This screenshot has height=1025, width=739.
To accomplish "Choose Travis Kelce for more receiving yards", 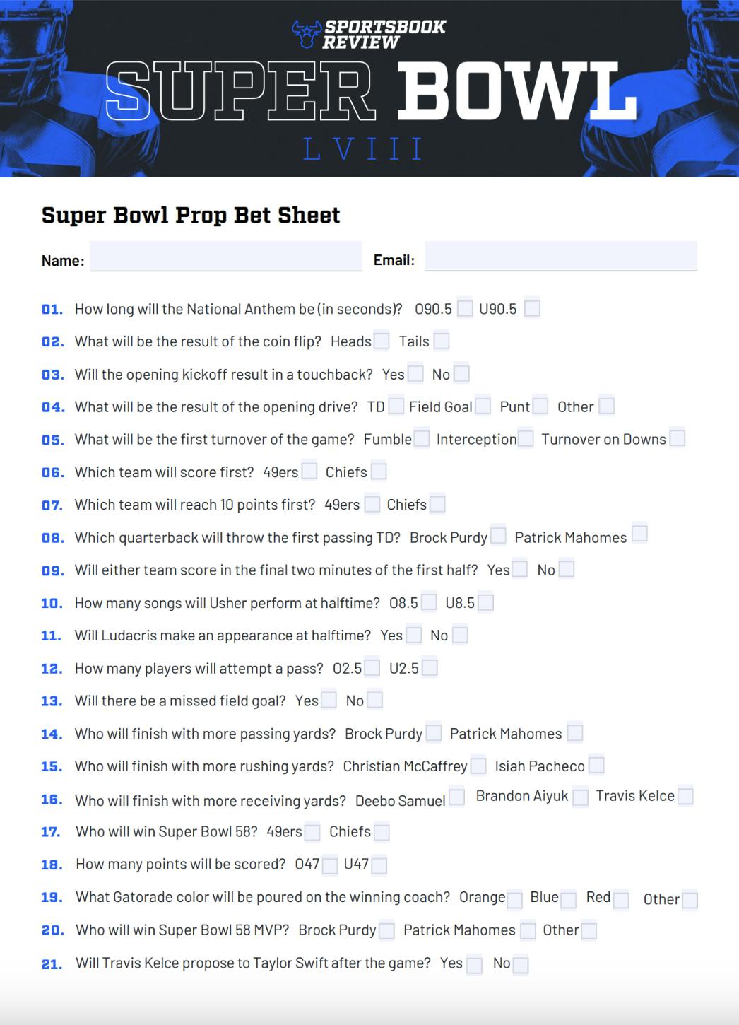I will (685, 797).
